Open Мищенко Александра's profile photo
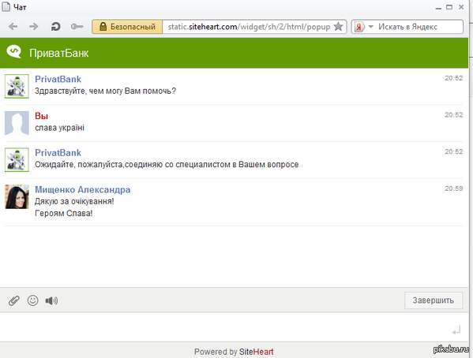This screenshot has width=473, height=358. [x=17, y=196]
